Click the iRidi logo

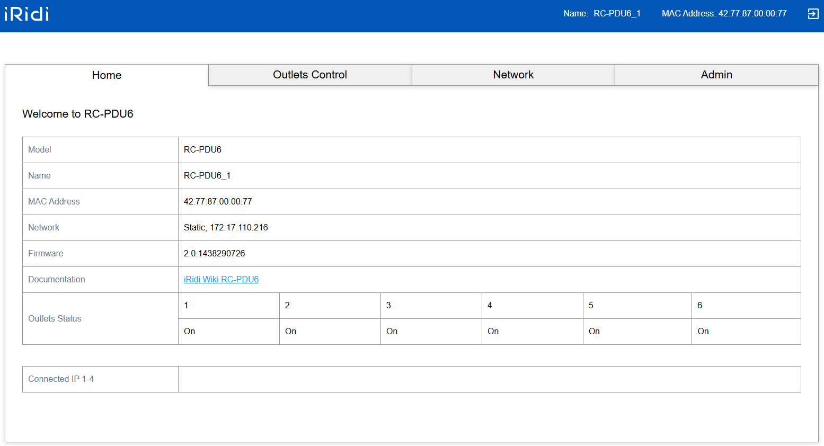coord(26,13)
